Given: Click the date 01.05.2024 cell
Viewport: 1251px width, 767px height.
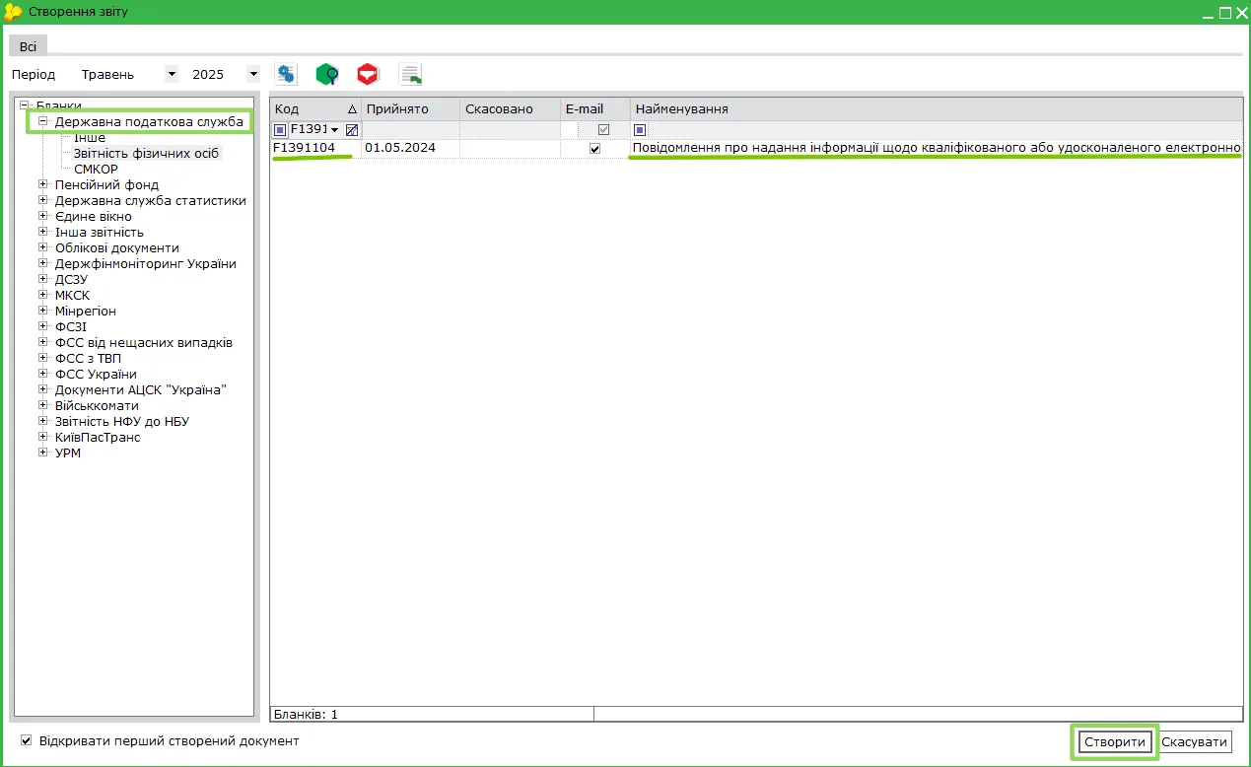Looking at the screenshot, I should point(411,149).
